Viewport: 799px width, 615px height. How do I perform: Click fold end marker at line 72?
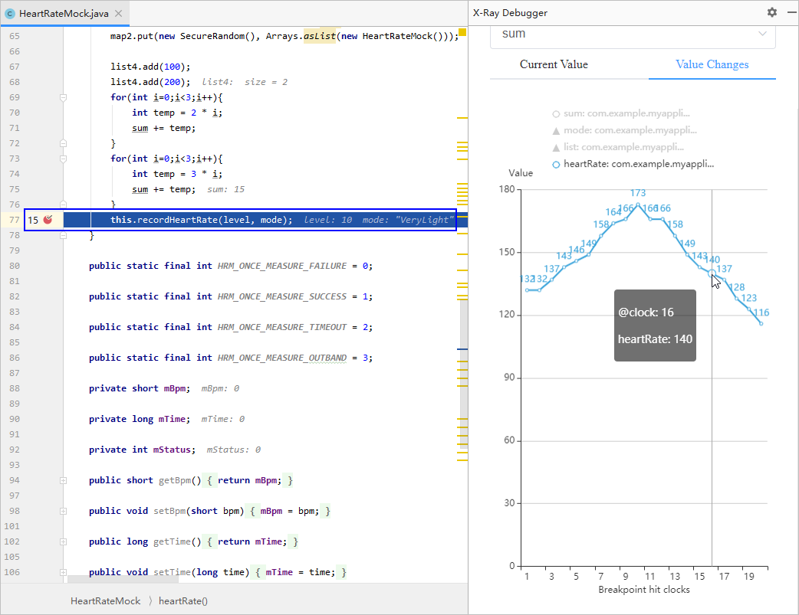coord(63,143)
